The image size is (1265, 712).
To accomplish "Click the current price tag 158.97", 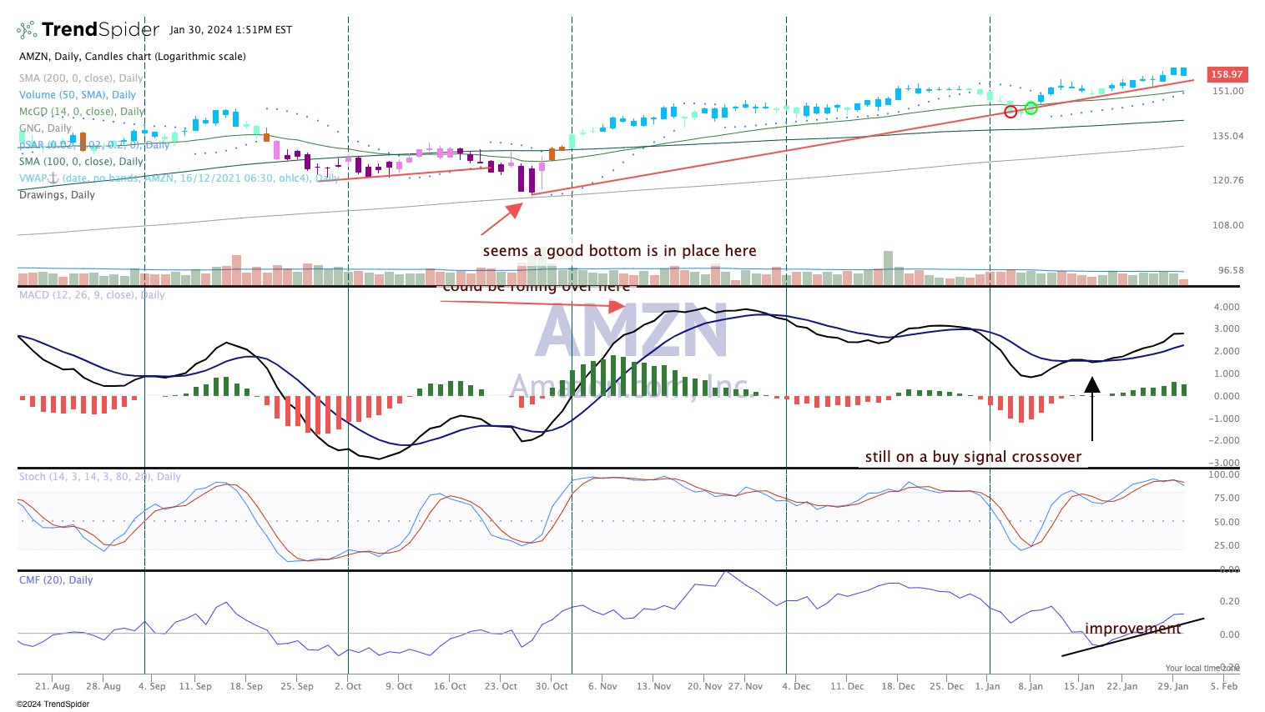I will [1226, 74].
